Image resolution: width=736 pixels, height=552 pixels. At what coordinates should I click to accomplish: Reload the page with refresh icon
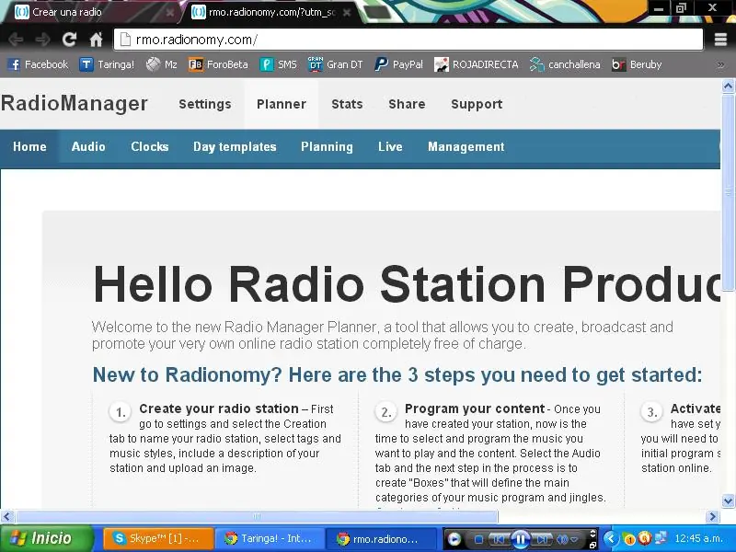point(70,40)
